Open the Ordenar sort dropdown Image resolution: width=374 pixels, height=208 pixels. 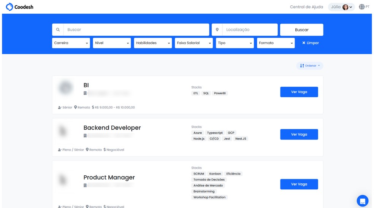(310, 66)
